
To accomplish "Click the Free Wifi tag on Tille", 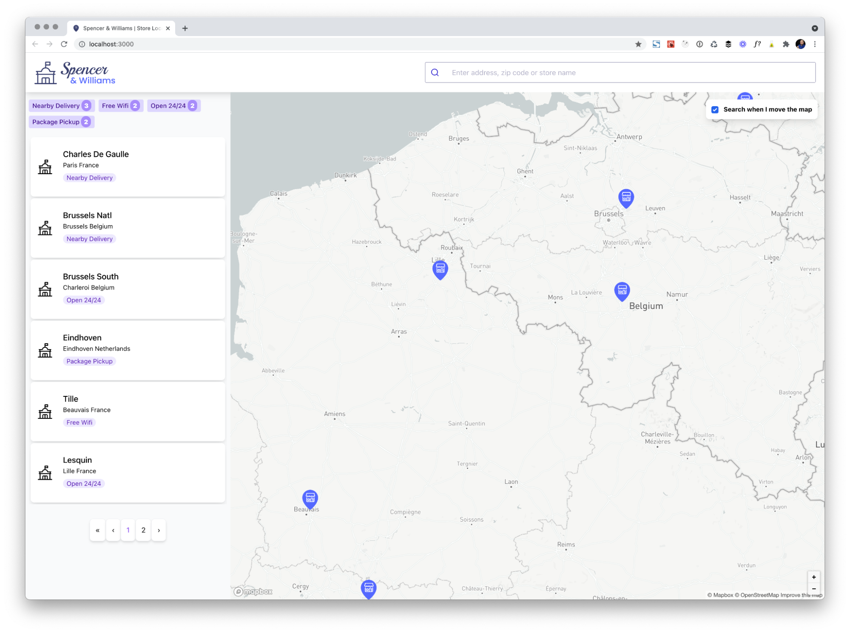I will point(79,423).
